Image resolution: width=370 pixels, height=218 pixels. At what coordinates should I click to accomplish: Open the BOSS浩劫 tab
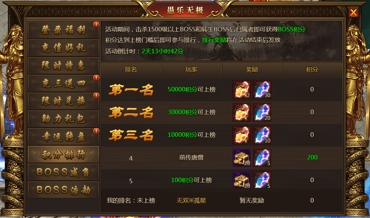63,190
